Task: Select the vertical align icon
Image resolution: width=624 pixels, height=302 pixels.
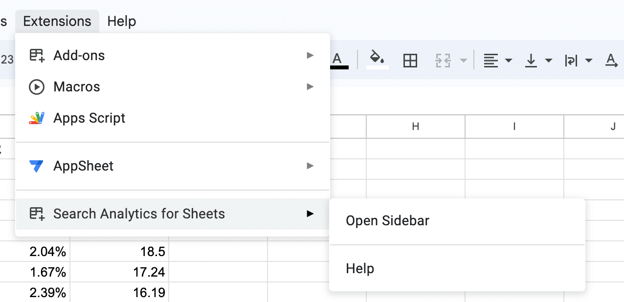Action: point(531,61)
